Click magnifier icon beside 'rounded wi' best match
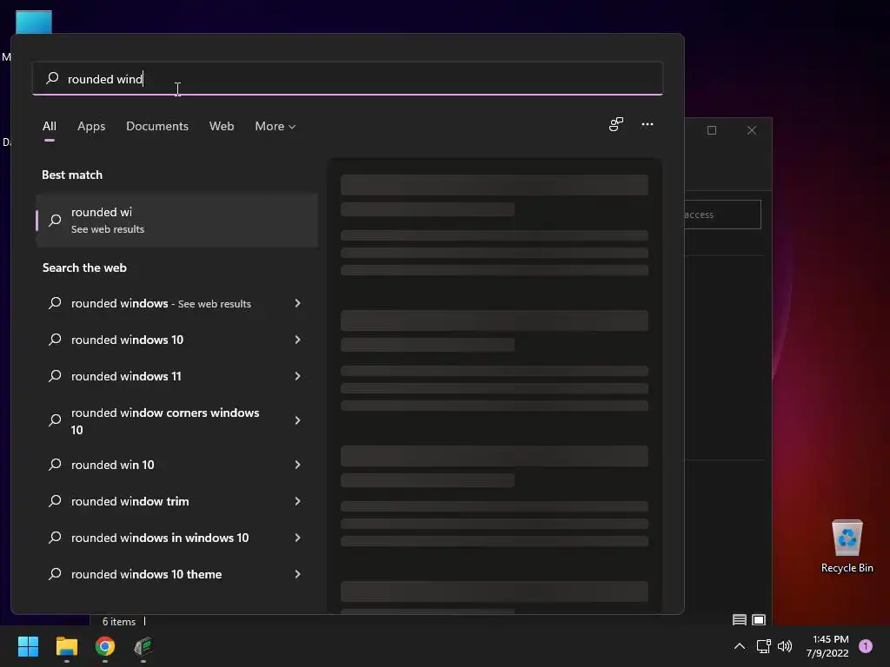This screenshot has height=667, width=890. coord(55,220)
